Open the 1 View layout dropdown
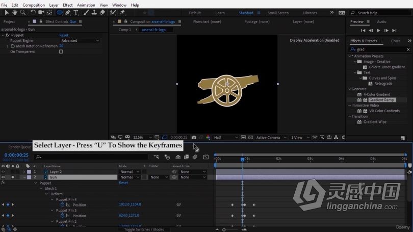The width and height of the screenshot is (413, 232). pyautogui.click(x=300, y=138)
